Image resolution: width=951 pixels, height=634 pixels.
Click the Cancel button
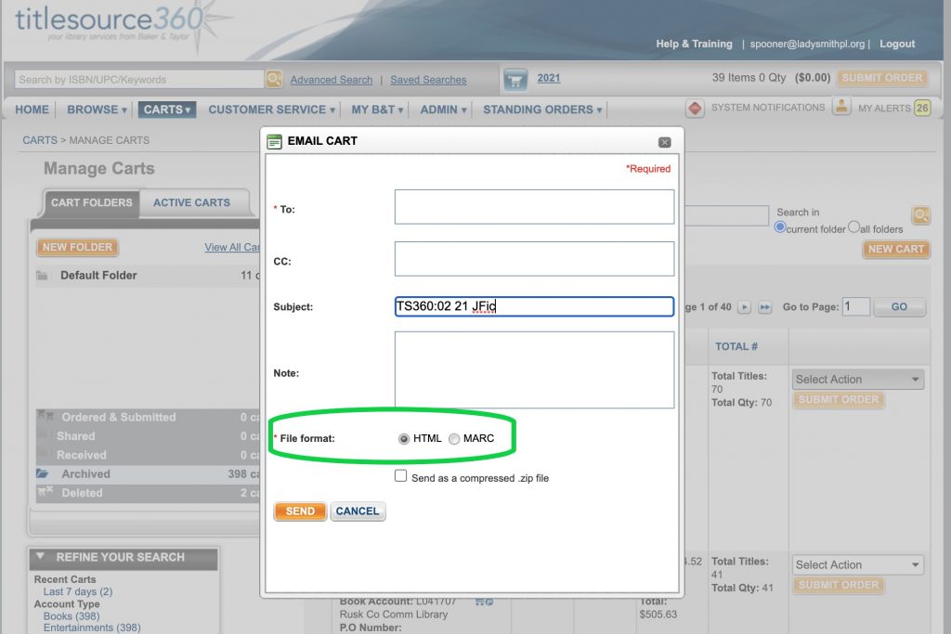tap(358, 511)
